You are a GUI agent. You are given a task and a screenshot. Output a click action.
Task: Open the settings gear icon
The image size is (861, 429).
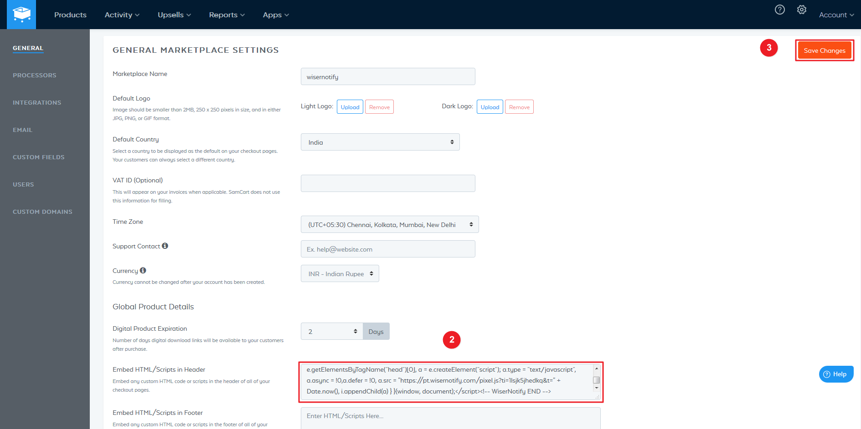click(x=801, y=10)
